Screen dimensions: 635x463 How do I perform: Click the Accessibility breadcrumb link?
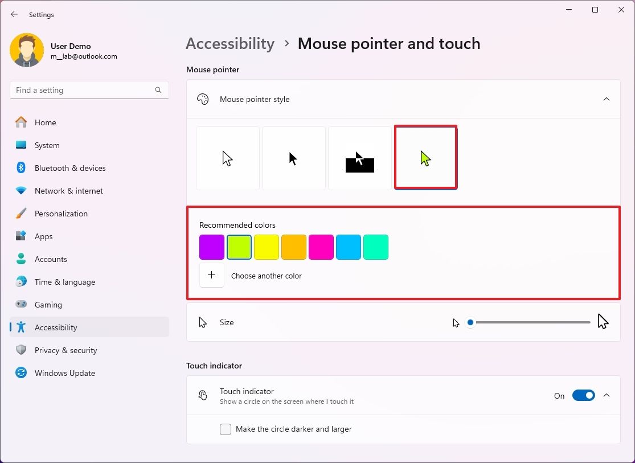pyautogui.click(x=230, y=43)
